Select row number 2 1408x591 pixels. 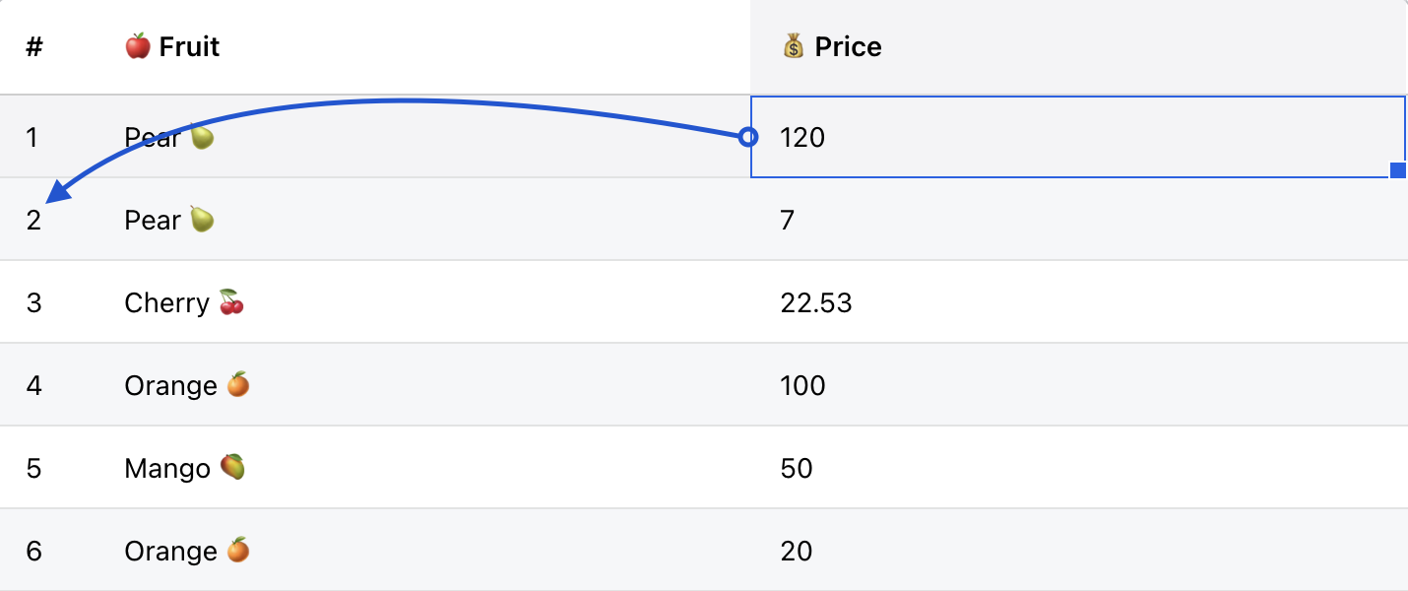pyautogui.click(x=34, y=220)
